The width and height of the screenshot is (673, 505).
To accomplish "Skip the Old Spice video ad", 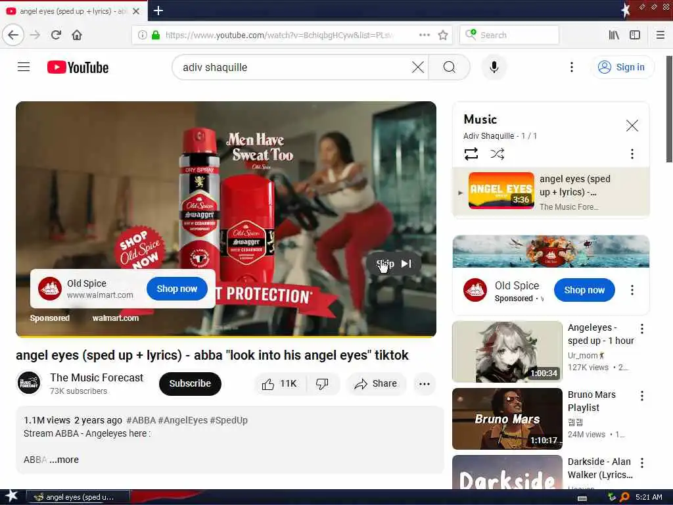I will pyautogui.click(x=394, y=264).
